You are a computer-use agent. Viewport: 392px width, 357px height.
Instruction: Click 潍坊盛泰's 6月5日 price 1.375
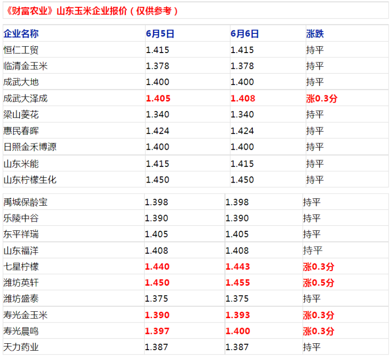pos(156,299)
